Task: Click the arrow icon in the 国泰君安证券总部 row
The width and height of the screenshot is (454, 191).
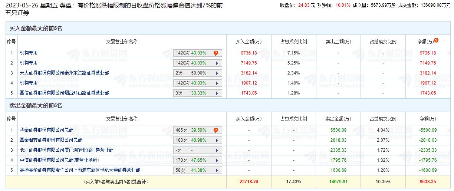Action: 217,140
